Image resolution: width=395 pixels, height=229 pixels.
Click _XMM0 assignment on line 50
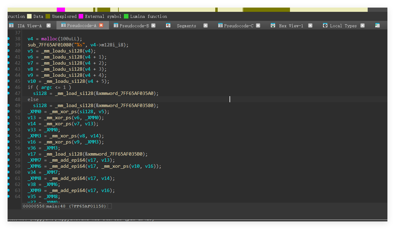(34, 112)
